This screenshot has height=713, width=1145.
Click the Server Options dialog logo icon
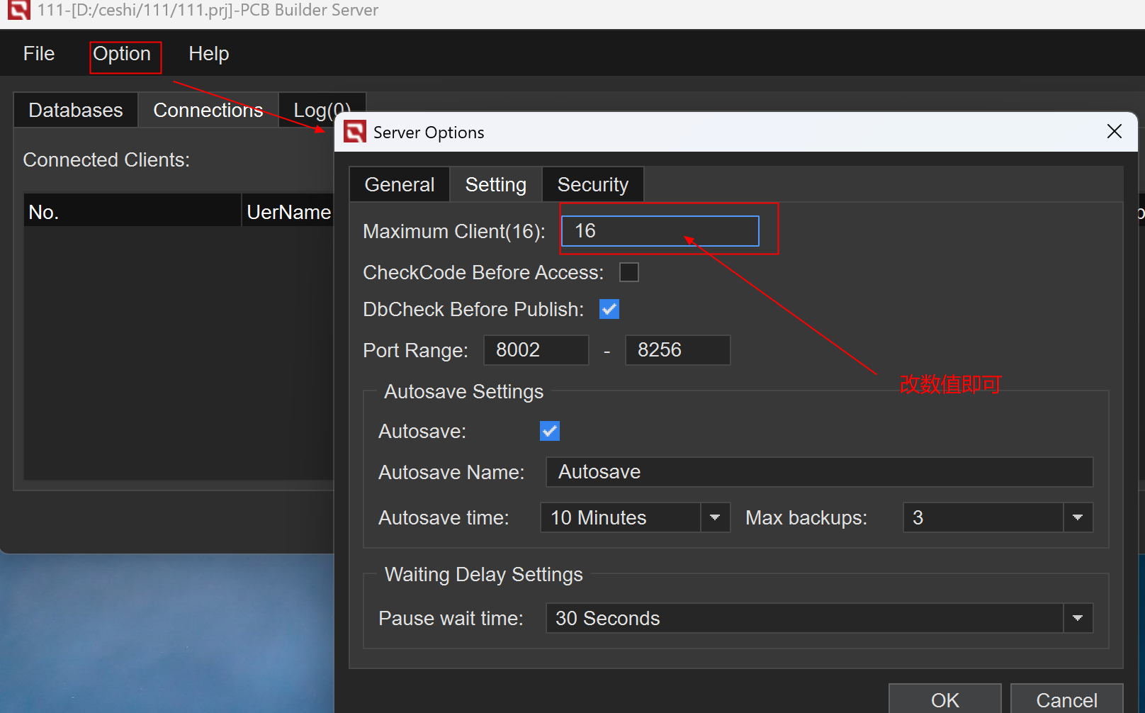354,132
